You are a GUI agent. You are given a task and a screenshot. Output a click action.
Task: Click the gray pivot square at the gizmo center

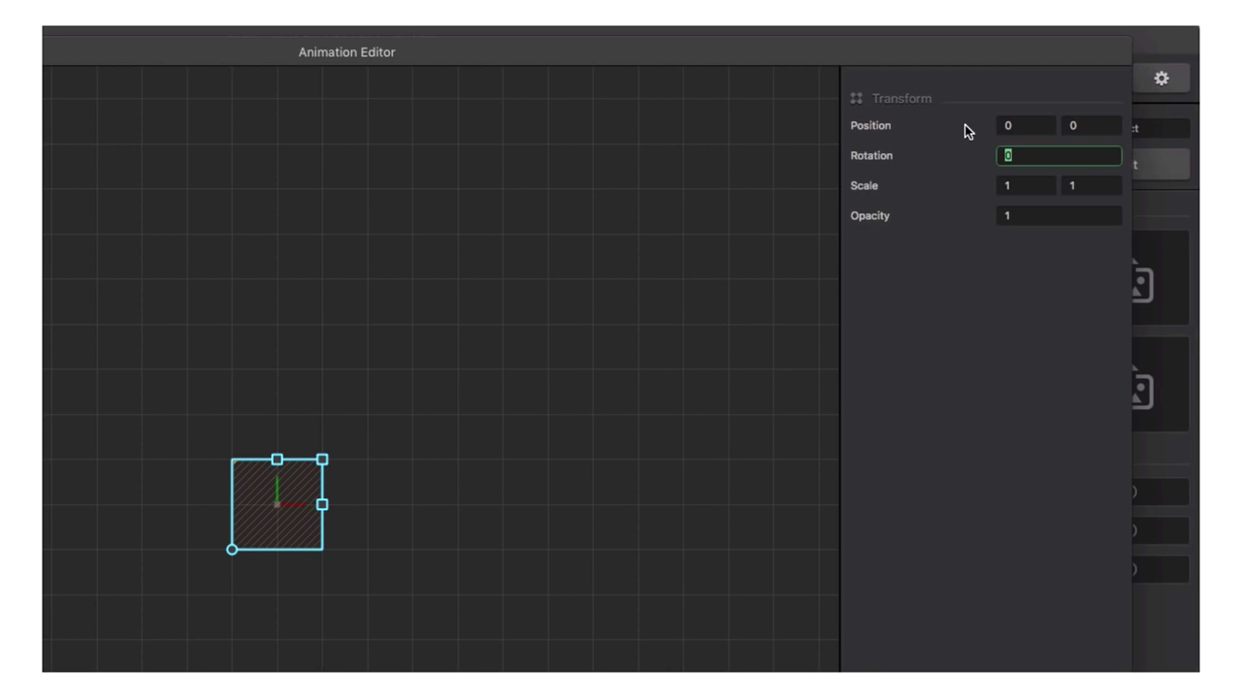pos(278,504)
